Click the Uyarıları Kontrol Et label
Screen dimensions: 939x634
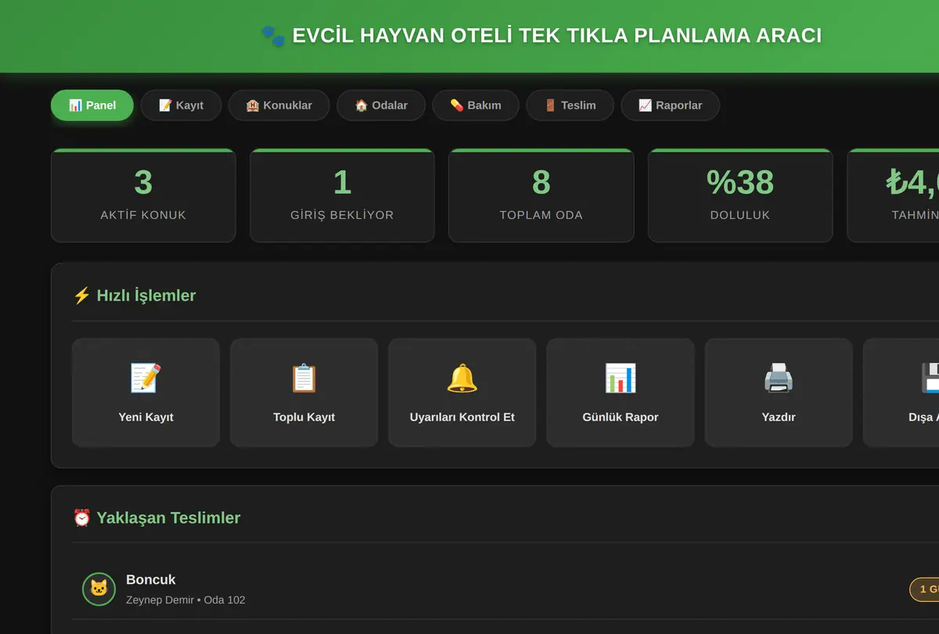[x=462, y=417]
